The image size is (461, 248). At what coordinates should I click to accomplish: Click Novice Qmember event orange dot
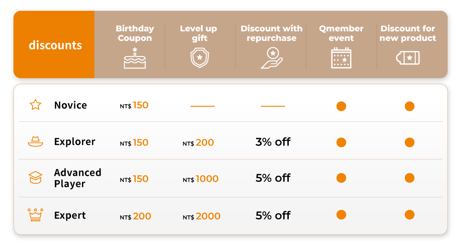tap(341, 106)
